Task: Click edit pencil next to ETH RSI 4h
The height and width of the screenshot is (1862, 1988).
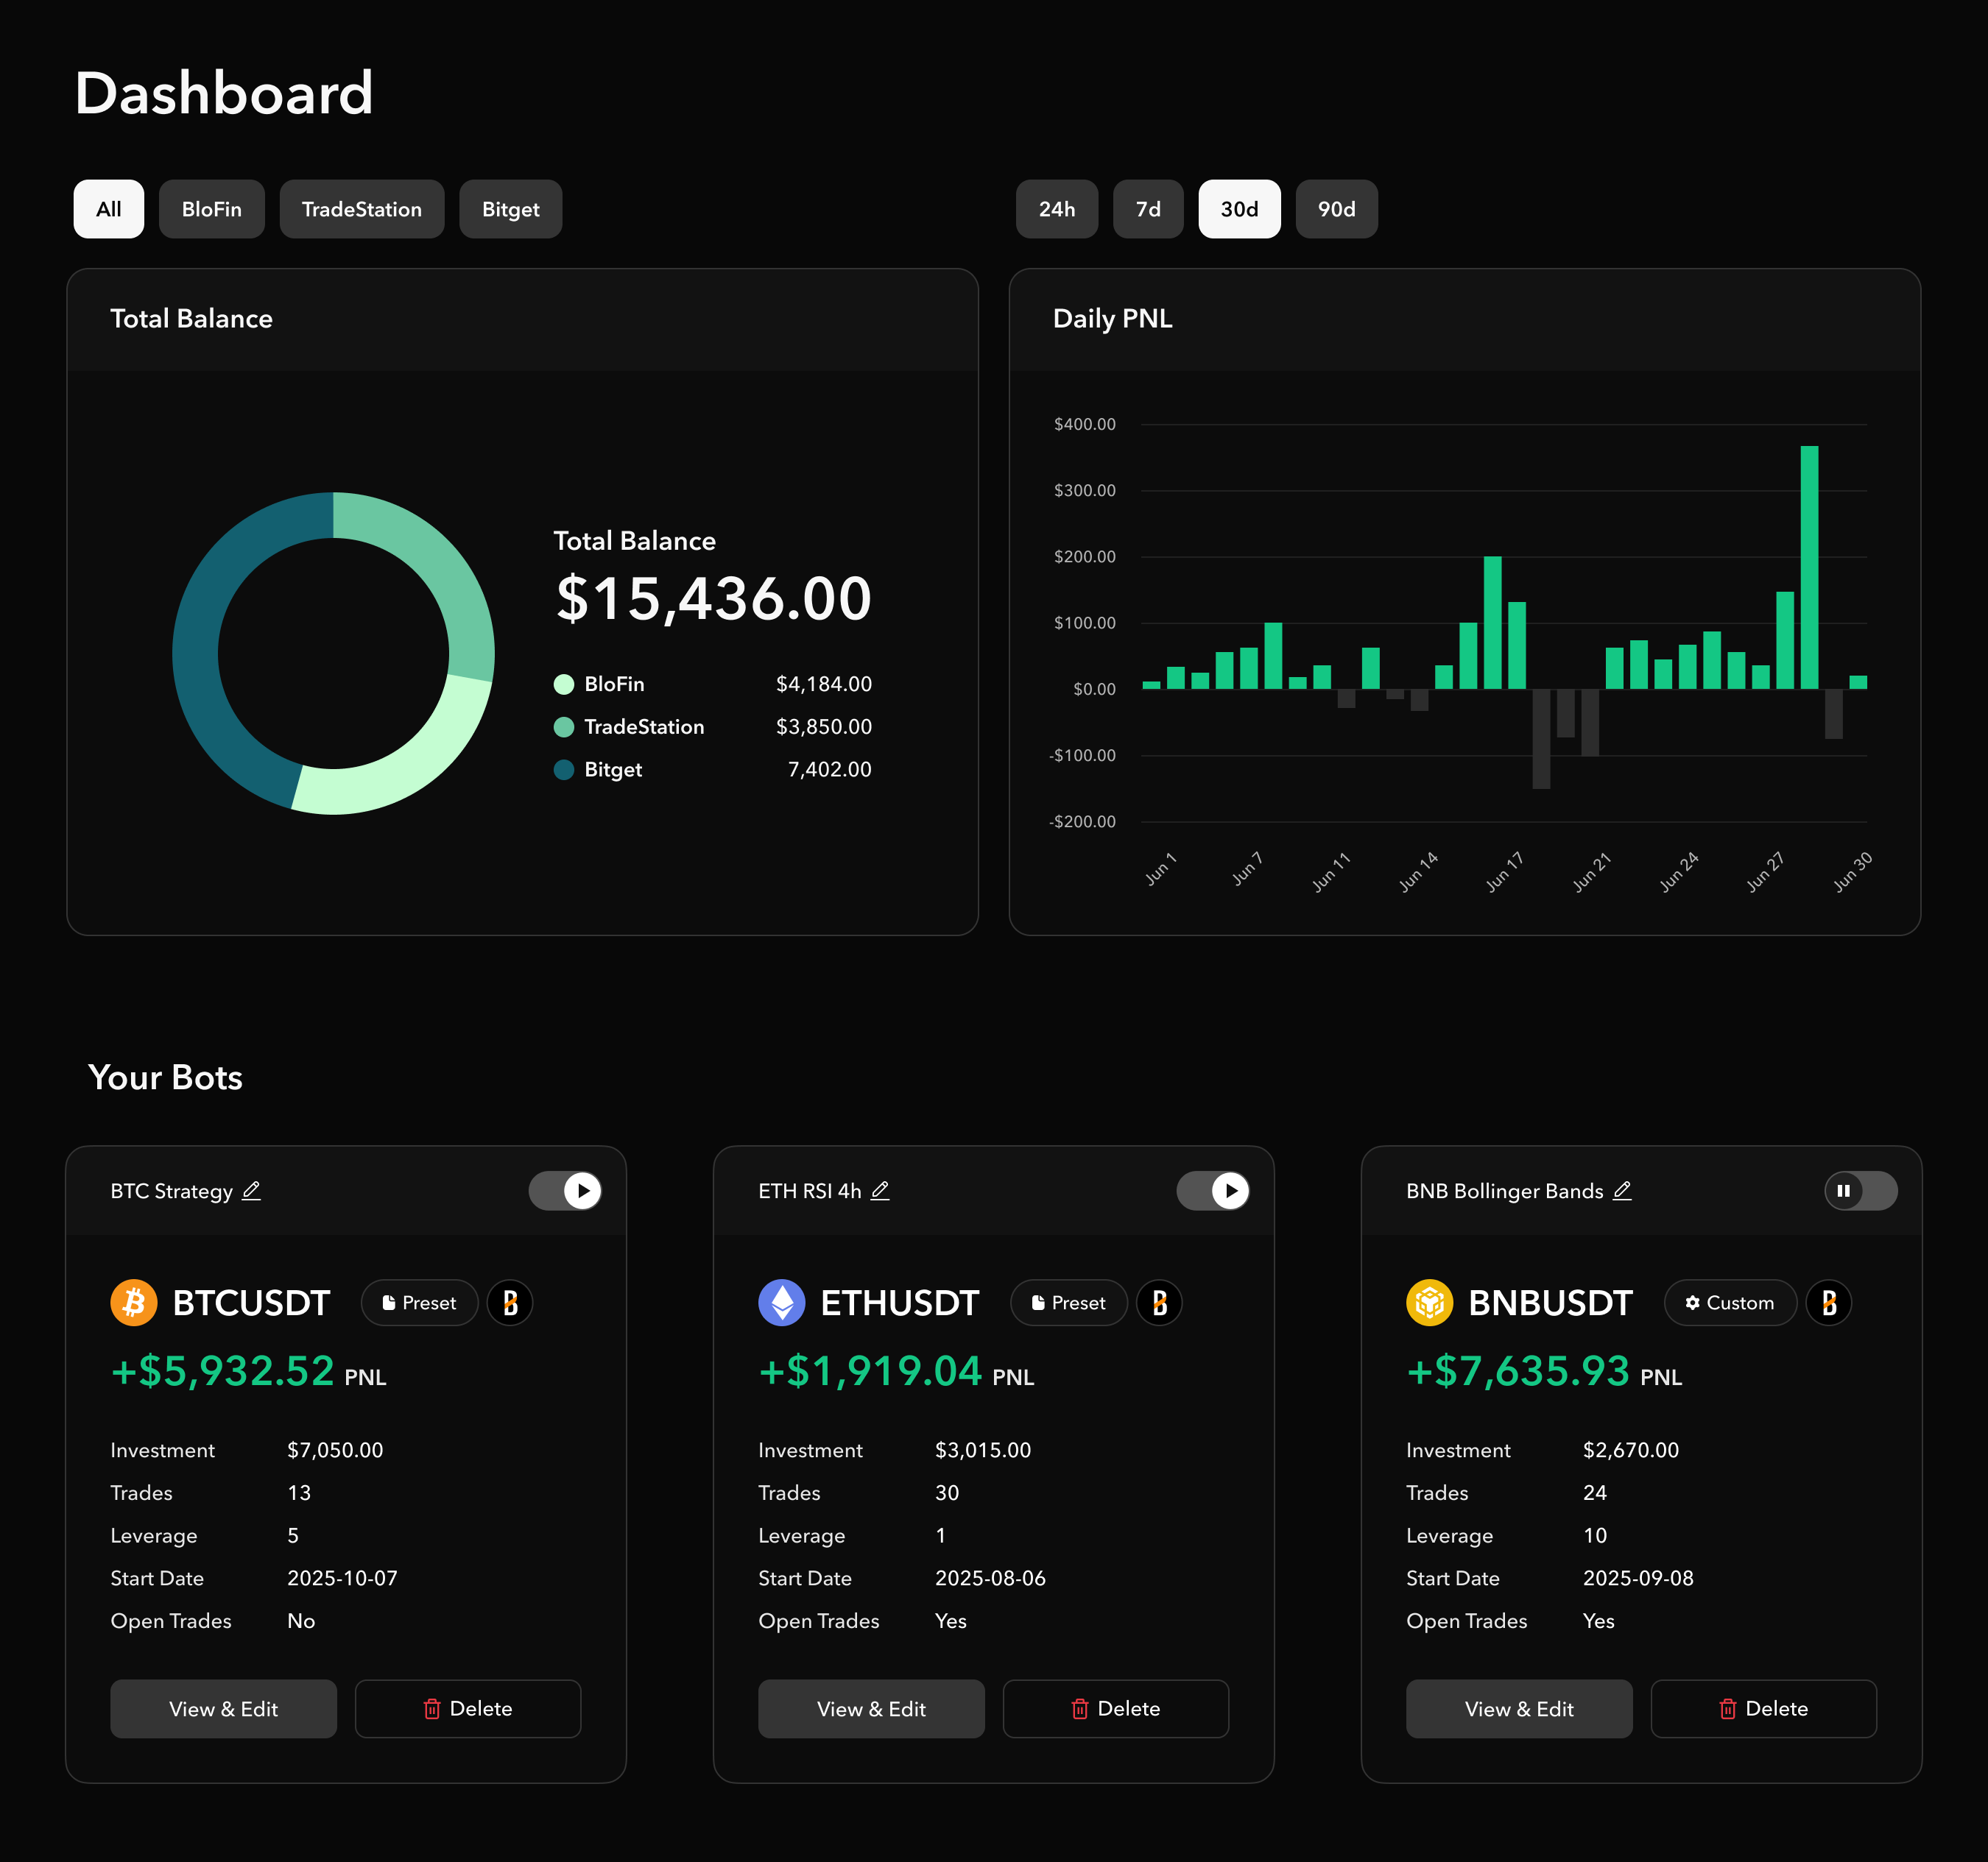Action: 880,1190
